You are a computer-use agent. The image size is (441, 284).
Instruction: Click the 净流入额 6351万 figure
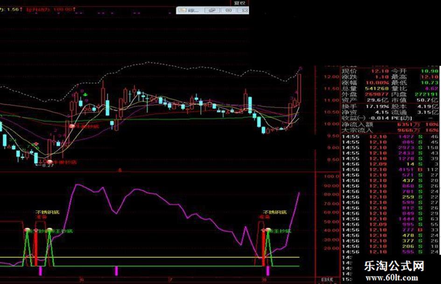coord(408,125)
